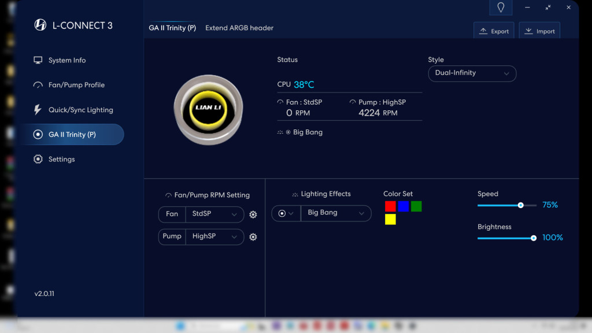Viewport: 592px width, 333px height.
Task: Open the Pump HighSP speed dropdown
Action: (x=214, y=236)
